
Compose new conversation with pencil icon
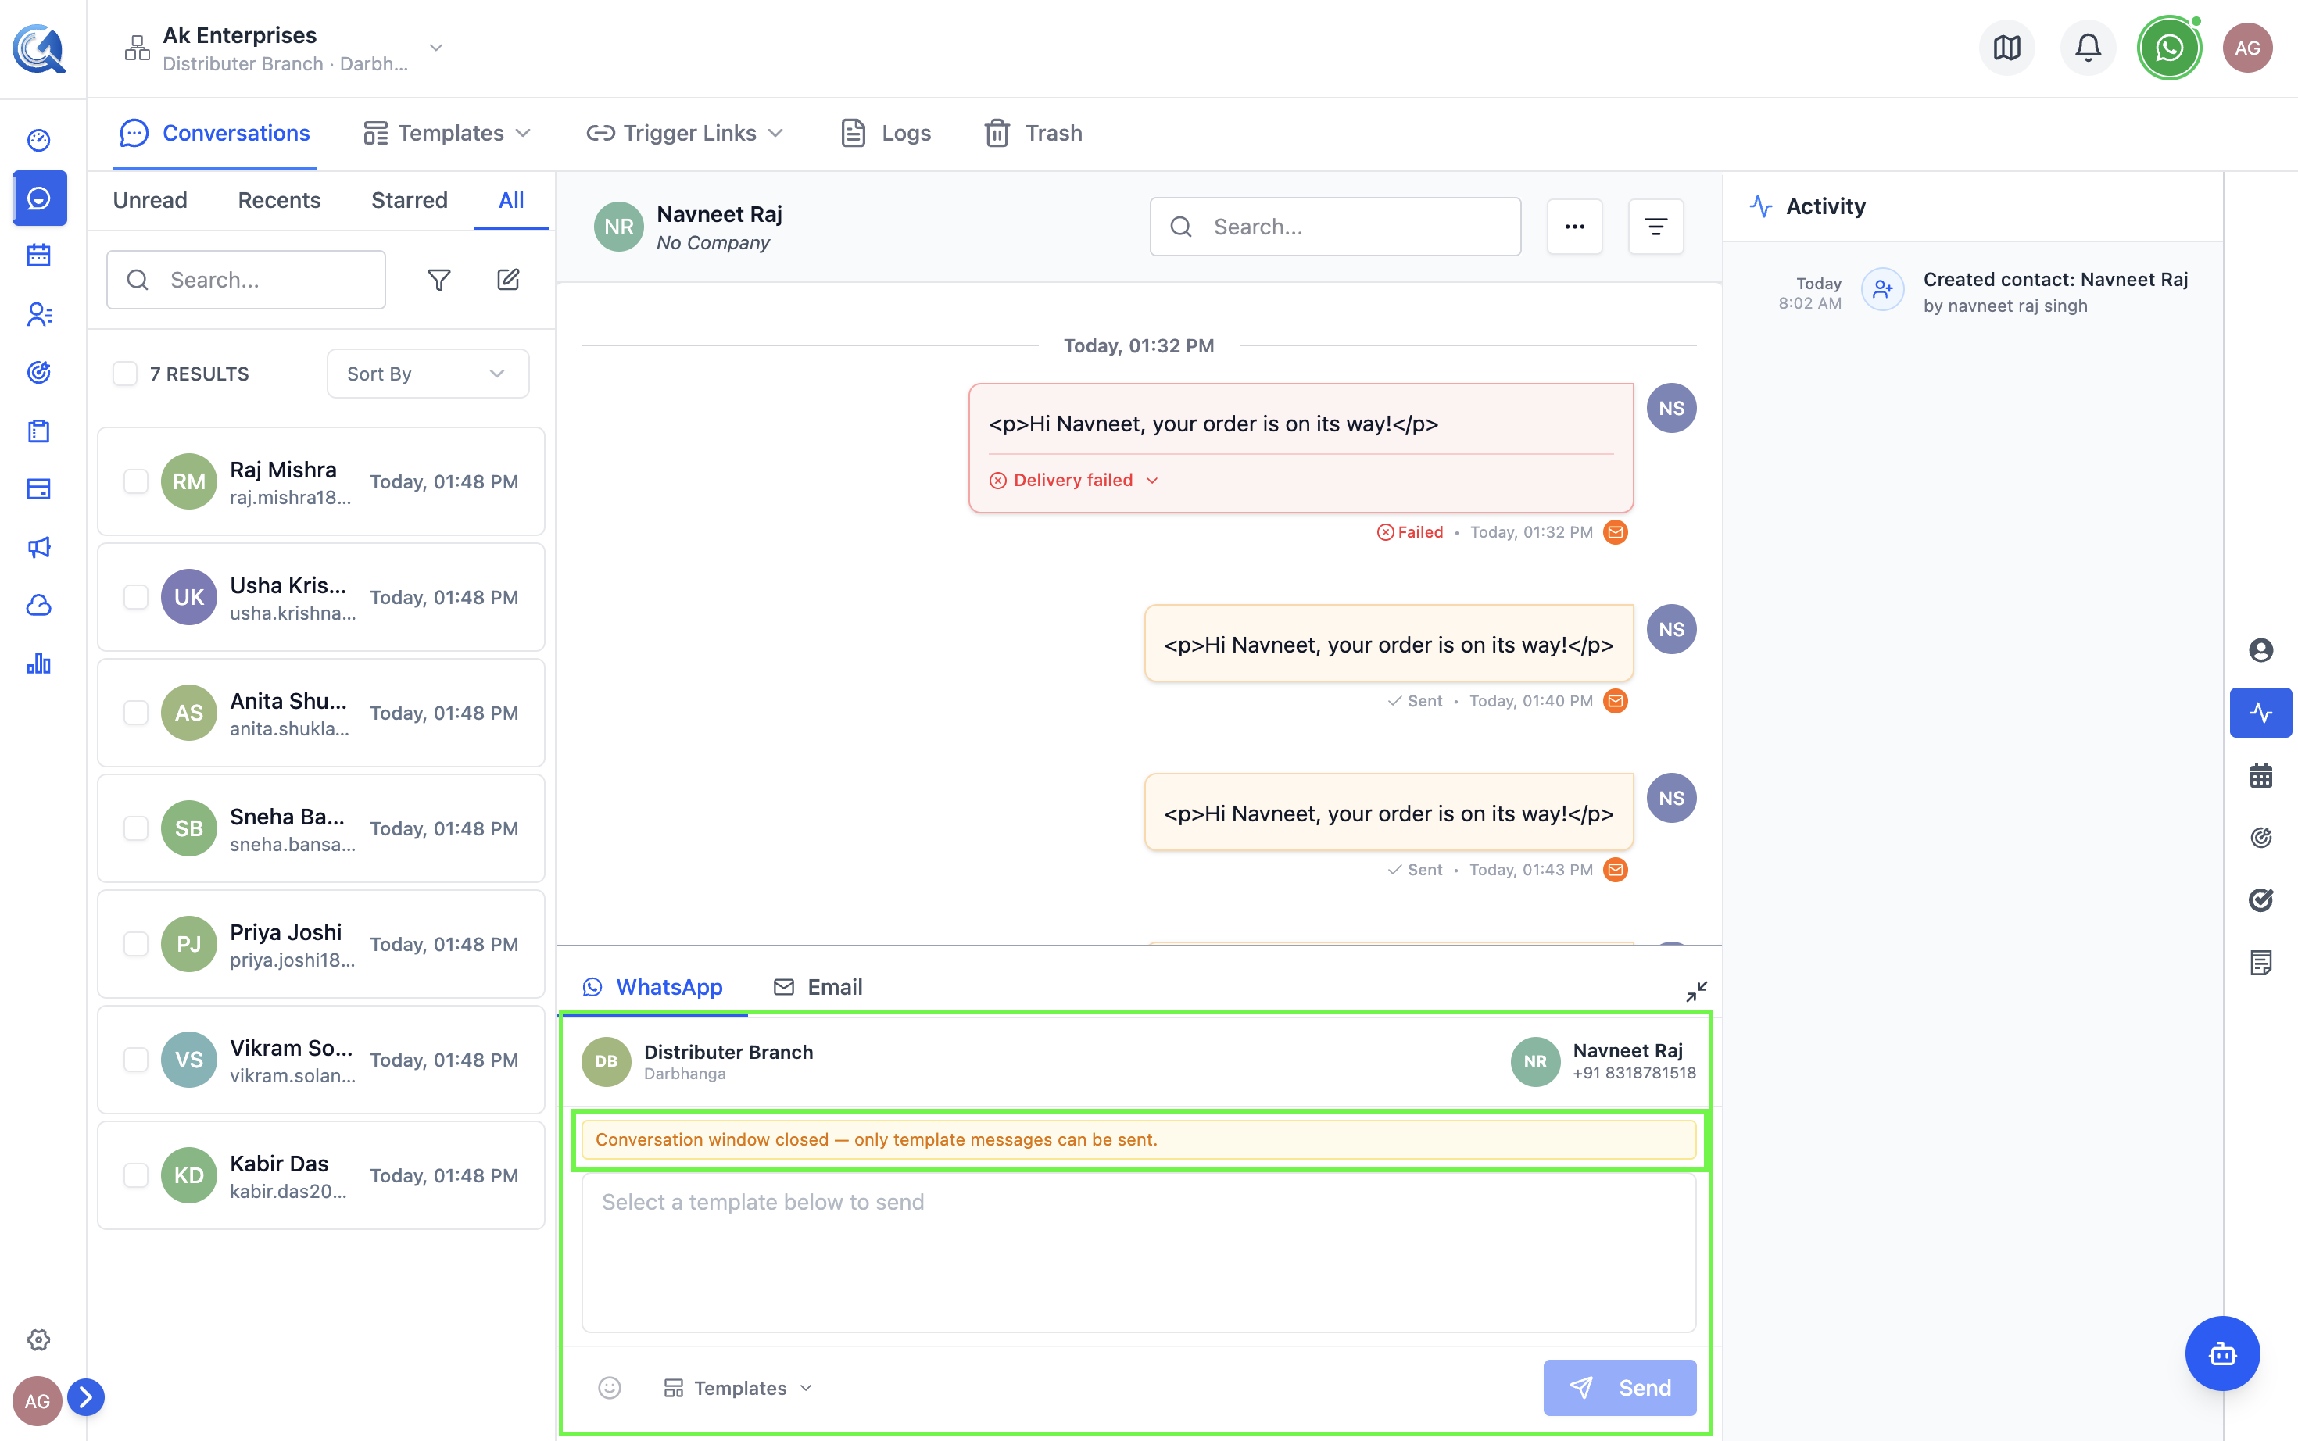click(x=508, y=279)
